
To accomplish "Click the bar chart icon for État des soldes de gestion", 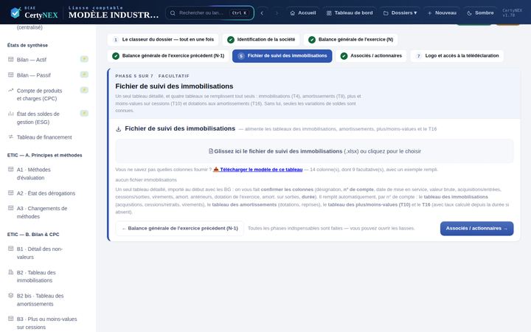I will point(11,114).
